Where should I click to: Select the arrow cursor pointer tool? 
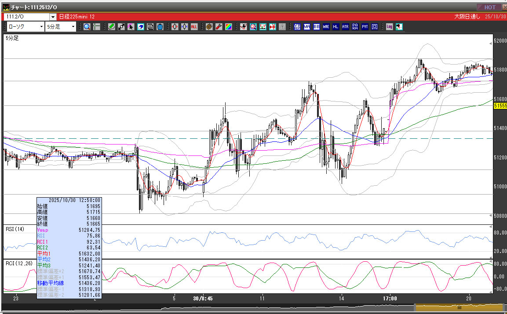[131, 27]
